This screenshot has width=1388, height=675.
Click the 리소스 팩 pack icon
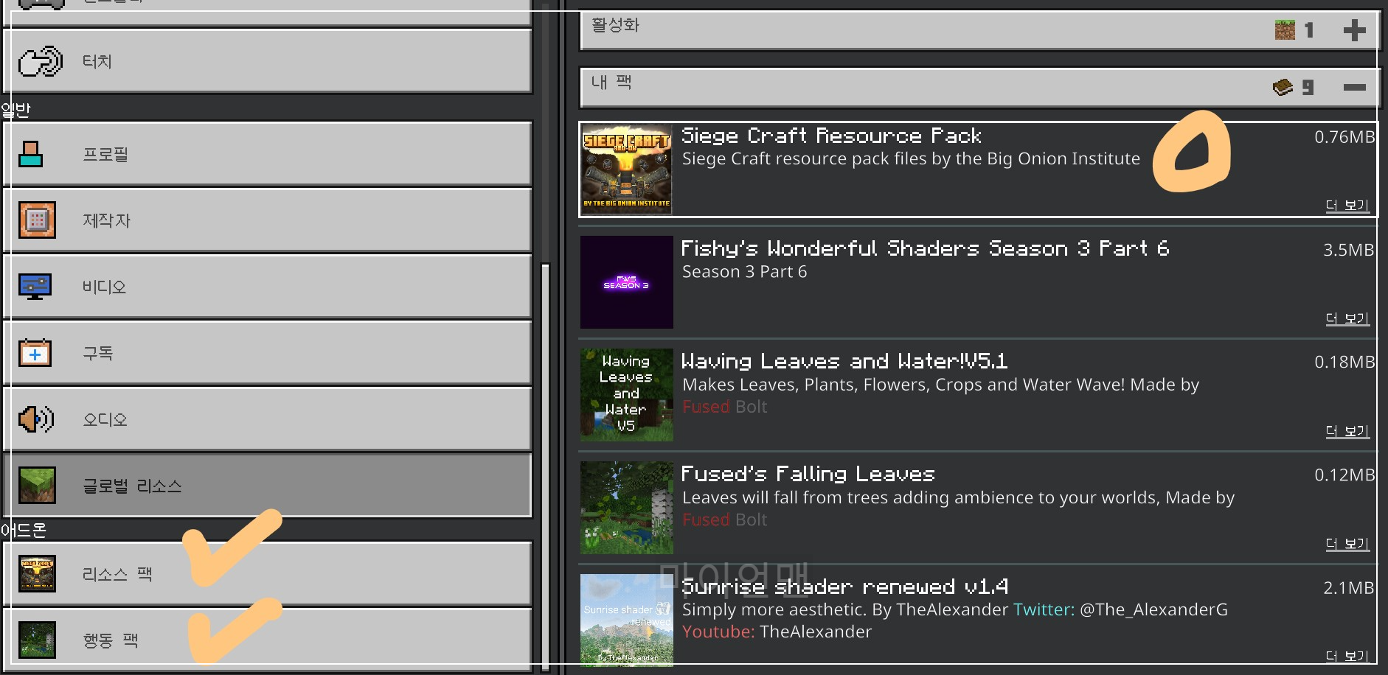click(37, 574)
